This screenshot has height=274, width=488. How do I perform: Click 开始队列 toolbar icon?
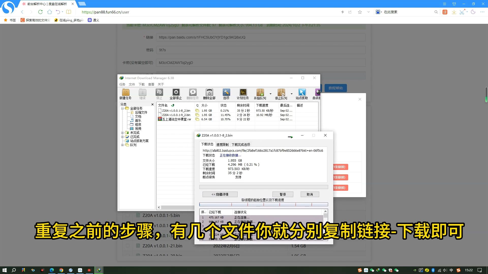[x=260, y=94]
